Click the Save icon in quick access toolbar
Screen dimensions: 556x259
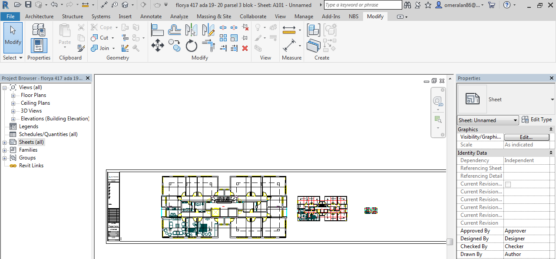(x=28, y=5)
